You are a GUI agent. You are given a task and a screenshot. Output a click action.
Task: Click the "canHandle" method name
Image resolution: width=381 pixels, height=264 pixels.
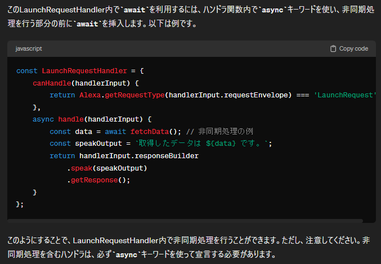coord(52,83)
